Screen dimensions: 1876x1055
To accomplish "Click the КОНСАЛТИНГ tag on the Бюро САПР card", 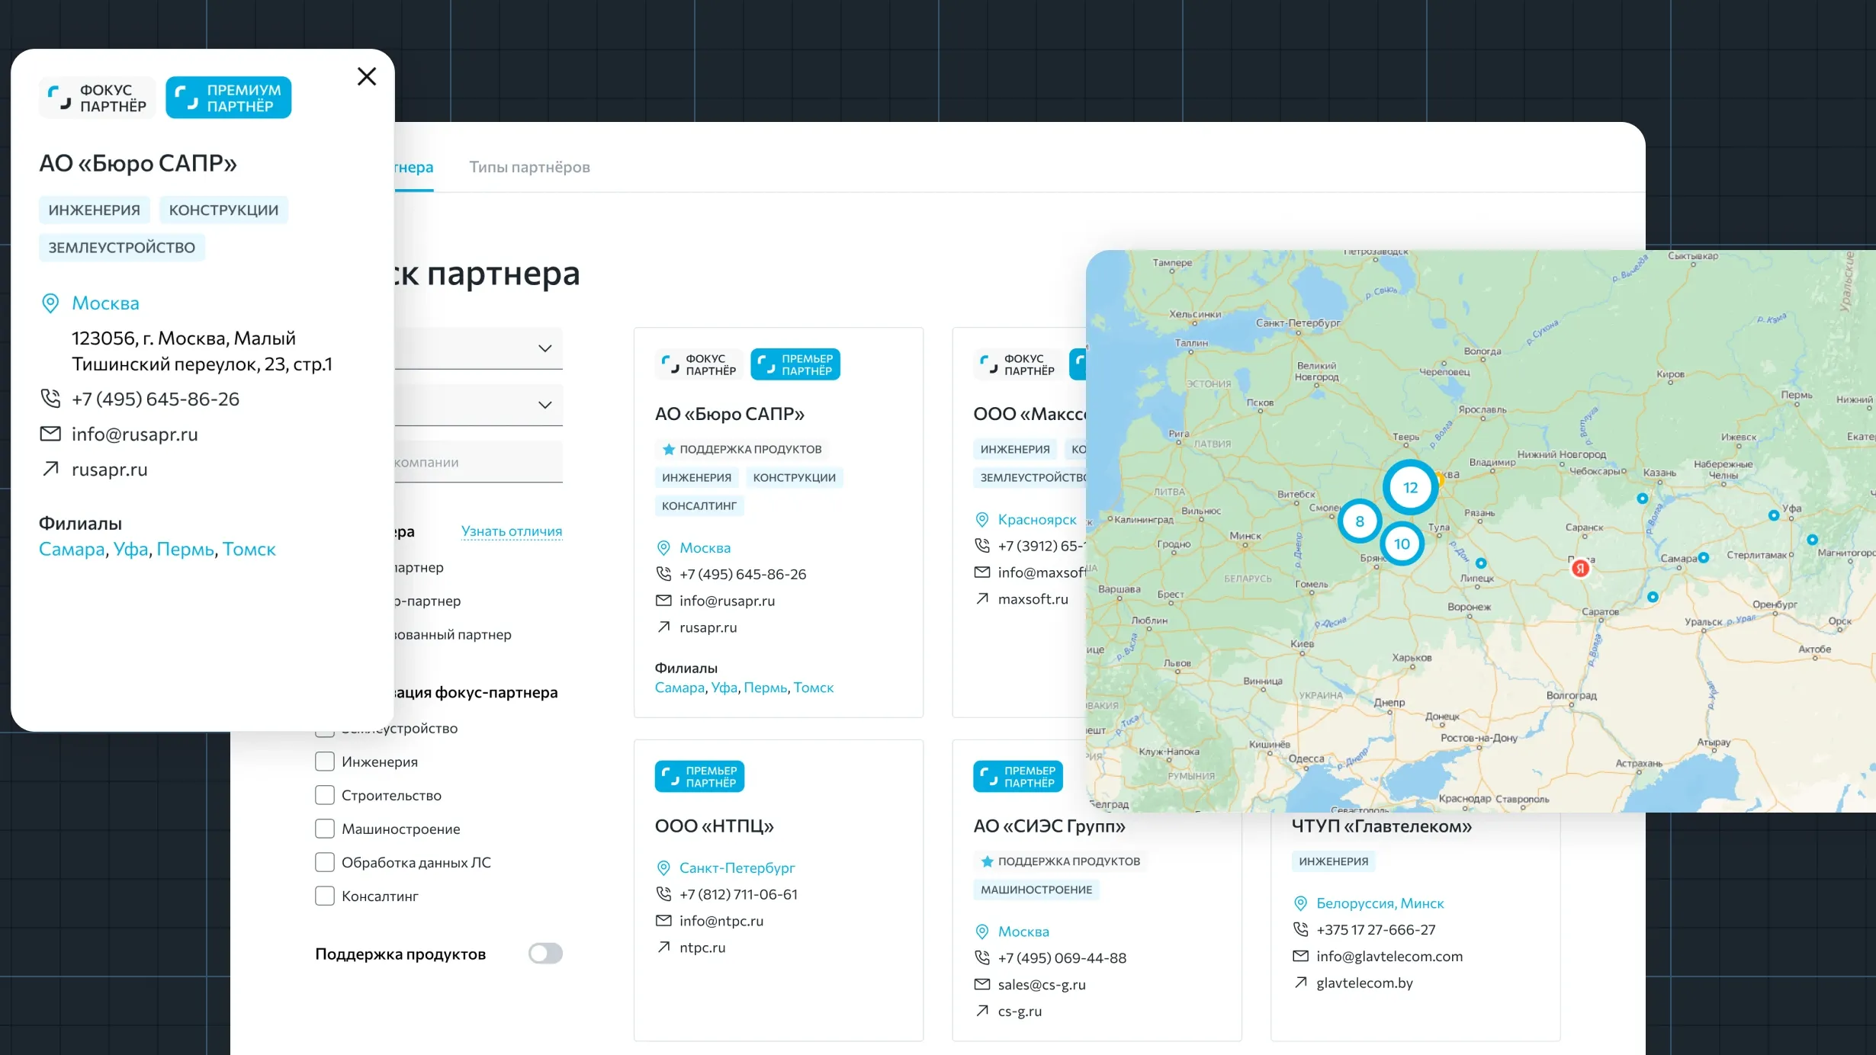I will coord(699,506).
